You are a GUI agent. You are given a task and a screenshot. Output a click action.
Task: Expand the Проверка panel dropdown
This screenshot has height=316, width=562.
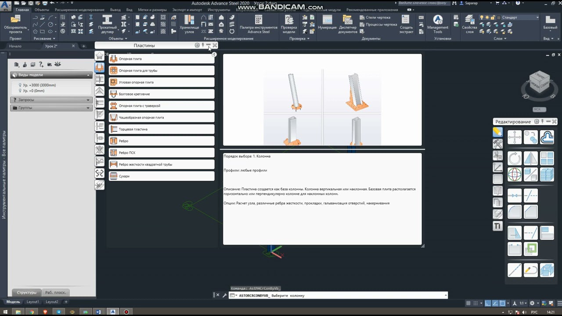(299, 39)
